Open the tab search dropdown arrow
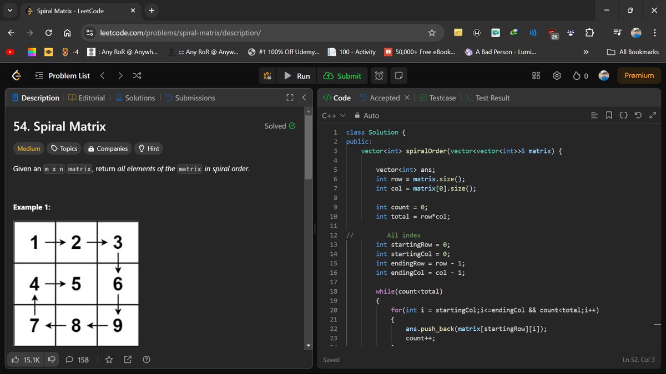Viewport: 666px width, 374px height. pos(10,11)
